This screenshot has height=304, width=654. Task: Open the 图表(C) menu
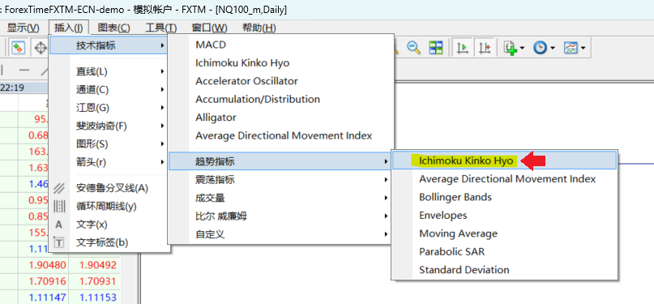coord(114,28)
